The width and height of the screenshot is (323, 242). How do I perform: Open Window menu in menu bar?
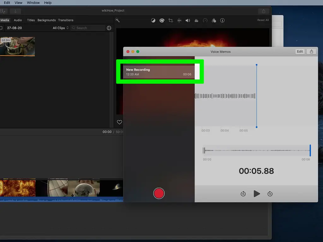tap(33, 3)
